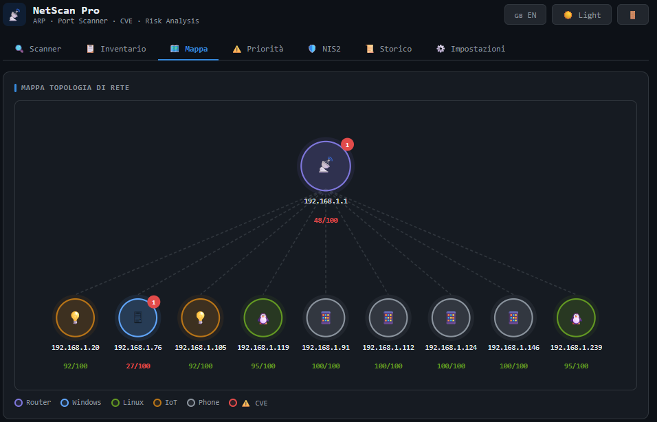Click the red CVE legend circle
The image size is (657, 422).
[233, 403]
